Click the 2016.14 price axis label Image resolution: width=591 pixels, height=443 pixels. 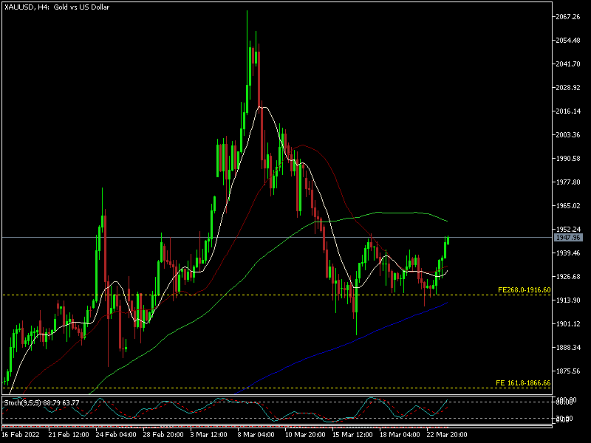click(569, 111)
